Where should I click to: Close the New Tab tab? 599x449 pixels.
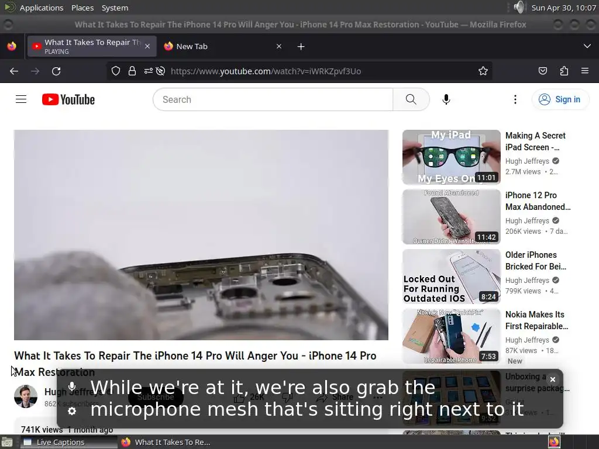pyautogui.click(x=279, y=46)
